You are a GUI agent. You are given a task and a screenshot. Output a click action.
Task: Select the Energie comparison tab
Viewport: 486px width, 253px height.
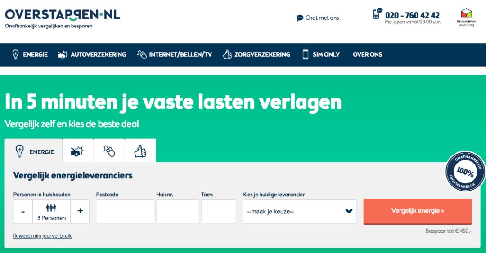click(33, 151)
